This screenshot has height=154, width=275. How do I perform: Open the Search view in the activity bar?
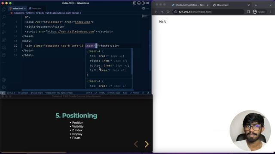4,17
